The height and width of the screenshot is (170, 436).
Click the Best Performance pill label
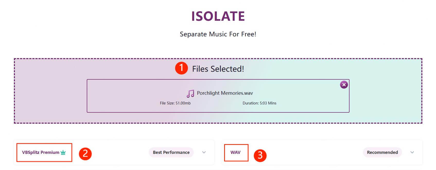pos(171,152)
